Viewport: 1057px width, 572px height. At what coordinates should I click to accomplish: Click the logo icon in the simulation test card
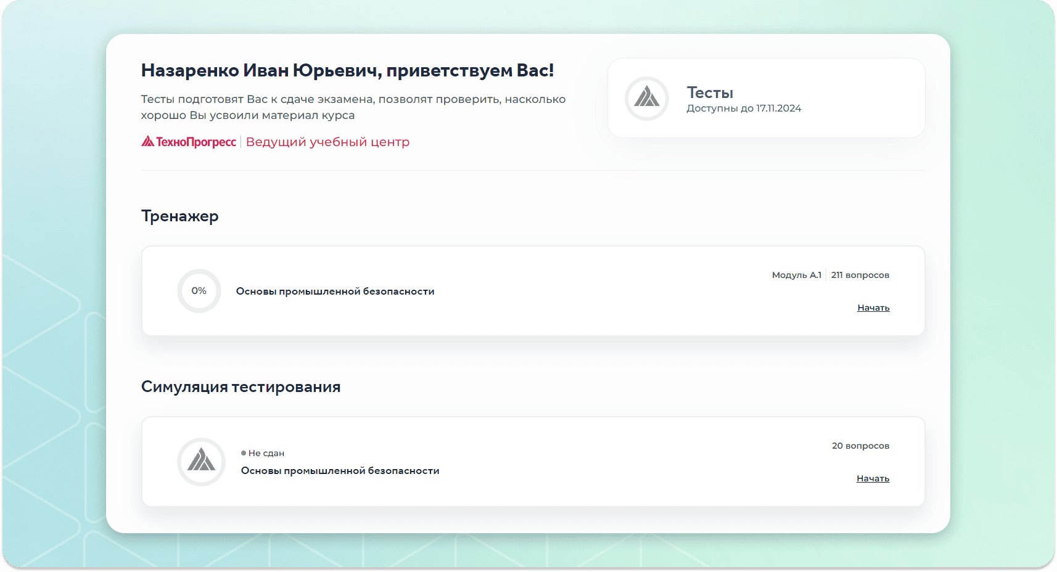(x=201, y=462)
